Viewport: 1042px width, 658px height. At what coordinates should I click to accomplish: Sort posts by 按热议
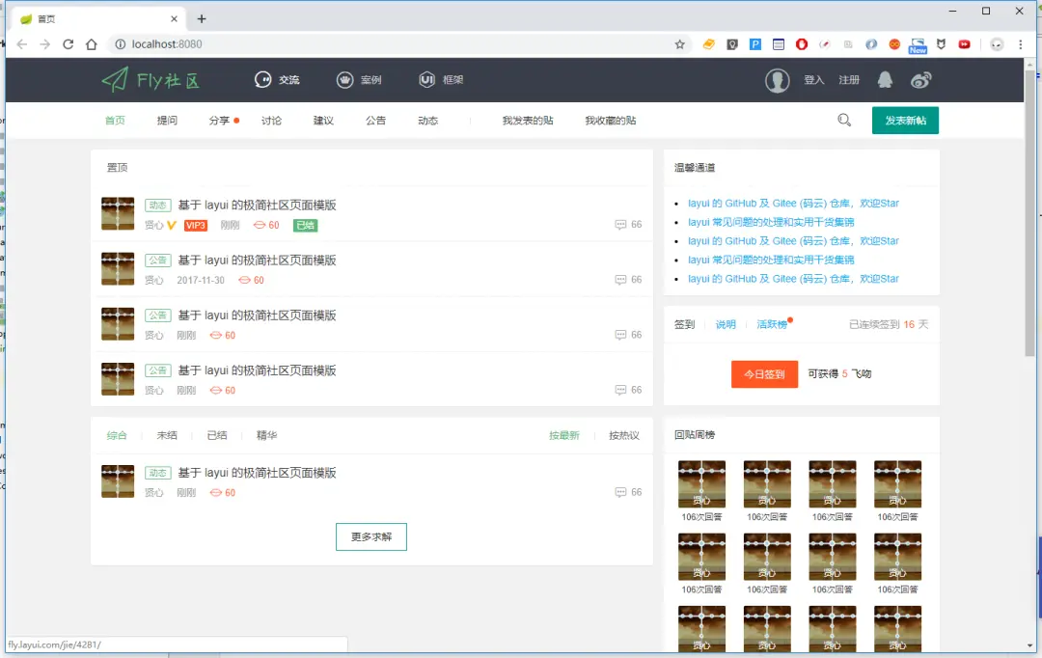click(624, 435)
